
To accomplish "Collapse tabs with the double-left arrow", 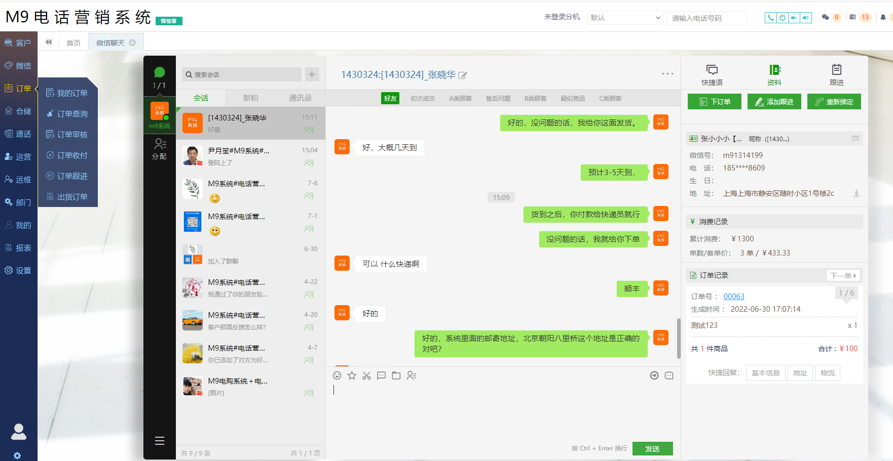I will [x=49, y=42].
